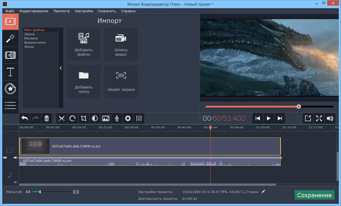Screen dimensions: 341x206
Task: Play the video preview
Action: (269, 118)
